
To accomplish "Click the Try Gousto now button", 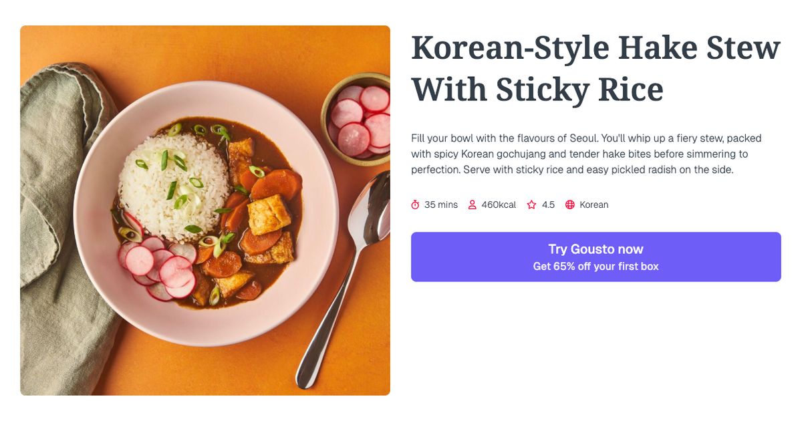I will pos(595,249).
